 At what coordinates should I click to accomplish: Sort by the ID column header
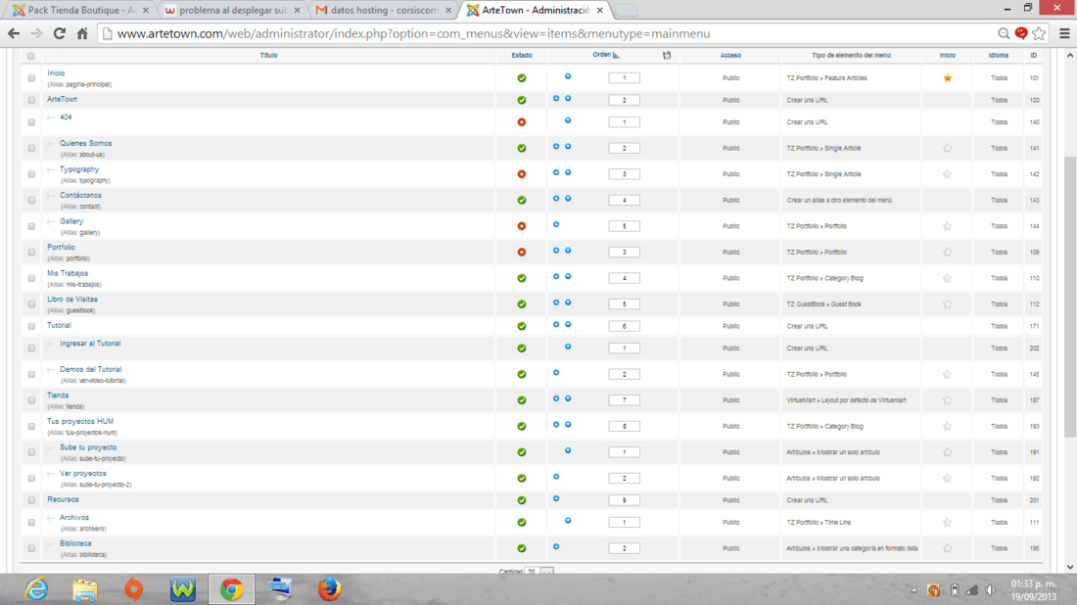(x=1033, y=55)
